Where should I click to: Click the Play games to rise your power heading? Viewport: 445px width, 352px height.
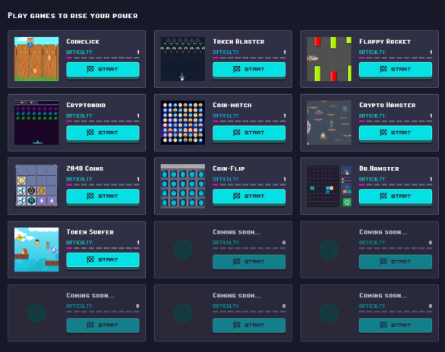coord(73,16)
